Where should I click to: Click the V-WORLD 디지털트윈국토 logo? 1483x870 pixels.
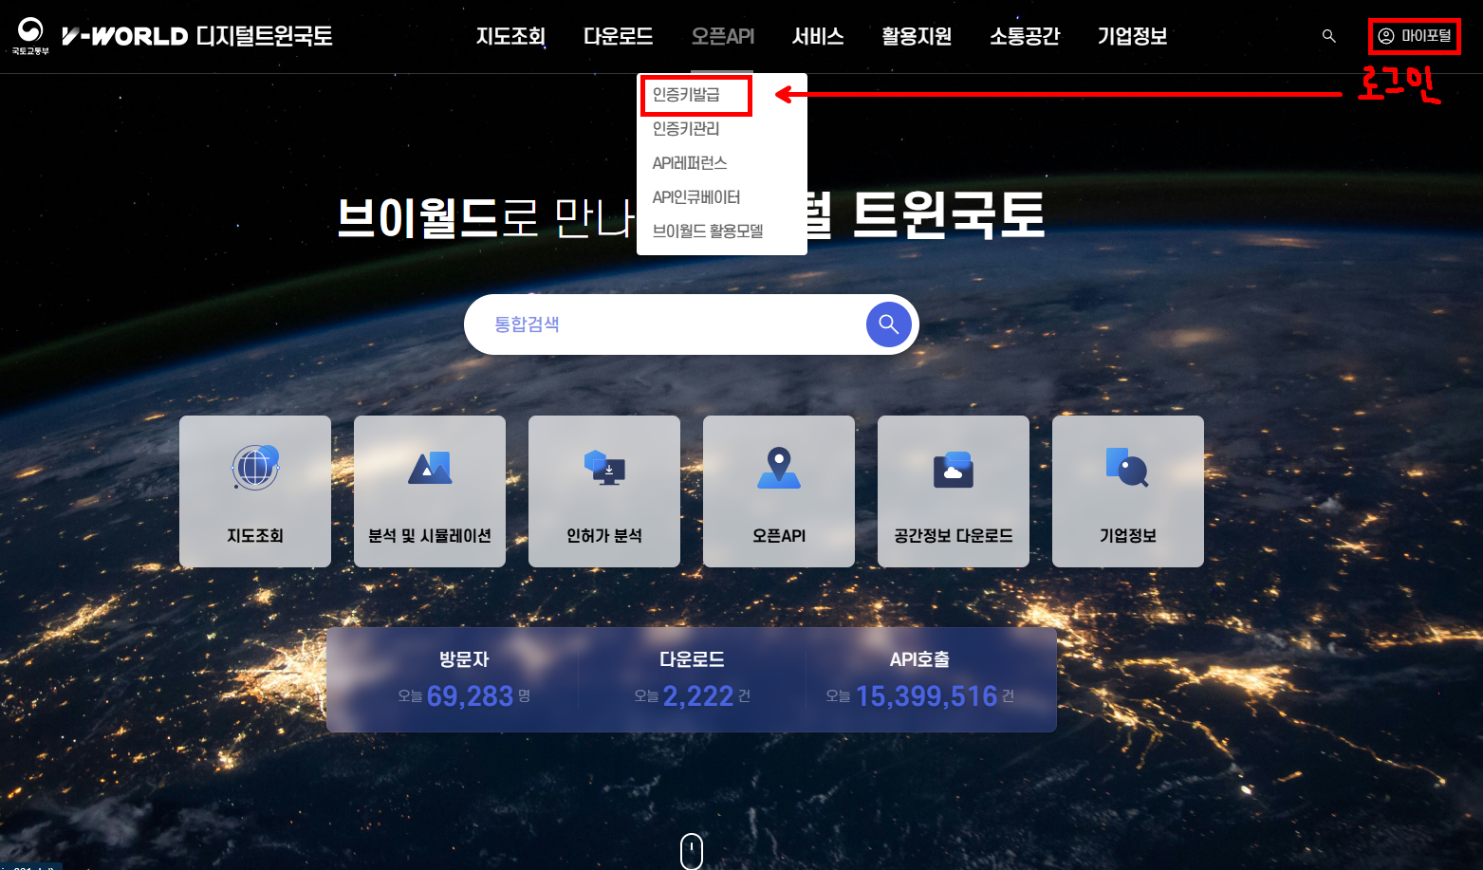coord(197,36)
